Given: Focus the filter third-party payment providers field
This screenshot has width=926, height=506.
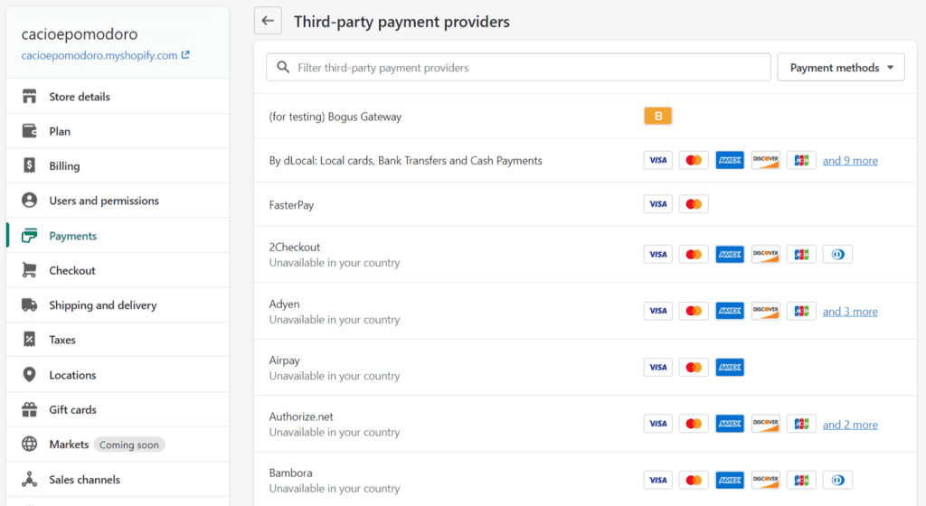Looking at the screenshot, I should tap(518, 67).
